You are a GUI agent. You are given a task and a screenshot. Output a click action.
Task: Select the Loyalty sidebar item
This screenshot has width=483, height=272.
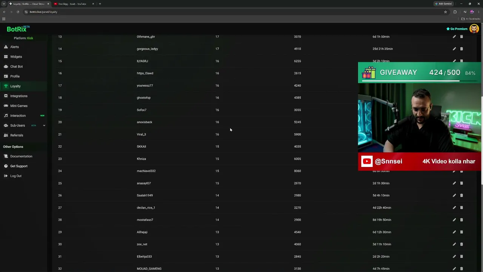tap(23, 86)
